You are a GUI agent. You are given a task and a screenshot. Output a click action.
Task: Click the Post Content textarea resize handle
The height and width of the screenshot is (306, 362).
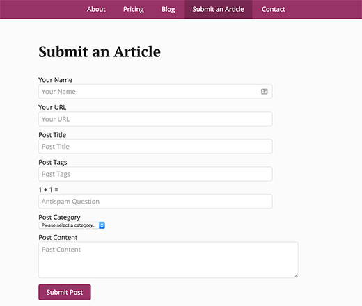pyautogui.click(x=296, y=276)
